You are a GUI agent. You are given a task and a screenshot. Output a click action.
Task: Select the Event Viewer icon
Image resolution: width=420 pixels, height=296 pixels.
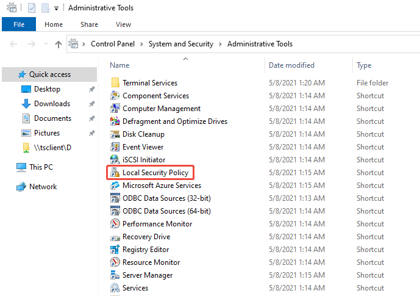click(115, 147)
